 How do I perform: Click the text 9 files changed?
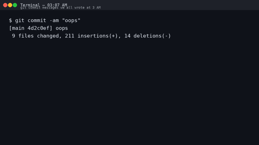(33, 36)
